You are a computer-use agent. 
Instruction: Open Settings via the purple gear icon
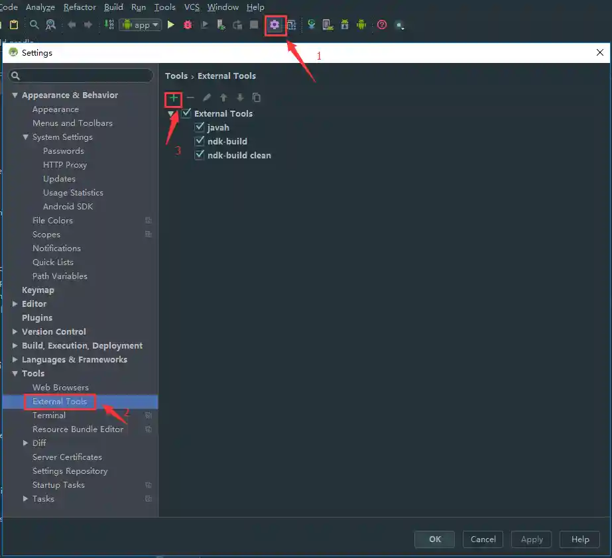(x=275, y=25)
